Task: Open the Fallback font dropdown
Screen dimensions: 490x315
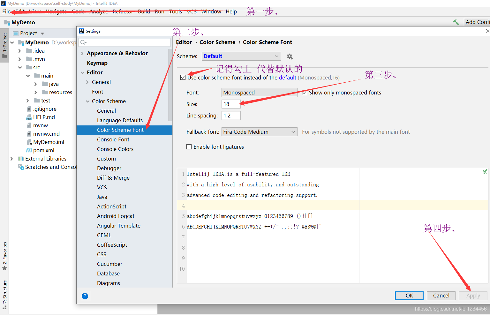Action: 260,132
